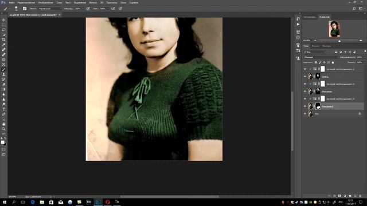The height and width of the screenshot is (206, 367).
Task: Hide the selected highlighted layer
Action: coord(304,106)
